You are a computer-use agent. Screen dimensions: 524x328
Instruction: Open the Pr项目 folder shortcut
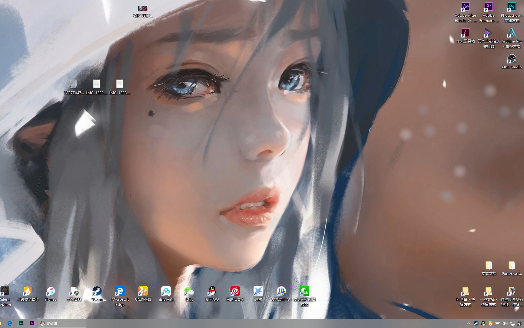(x=465, y=296)
